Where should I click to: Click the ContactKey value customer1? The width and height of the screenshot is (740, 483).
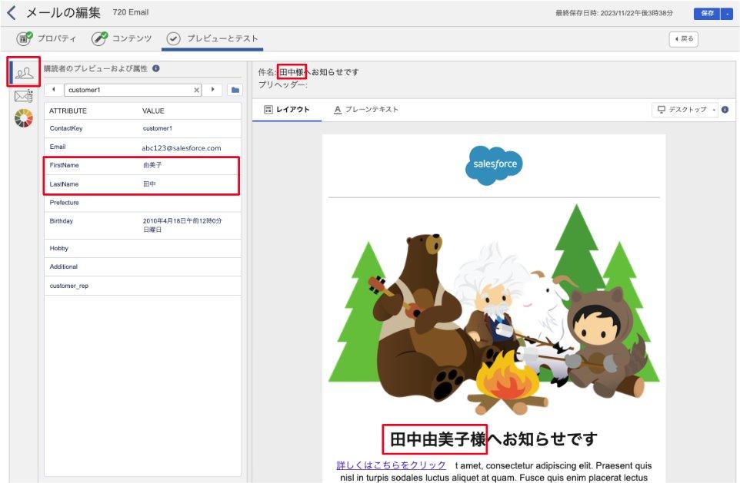coord(158,128)
